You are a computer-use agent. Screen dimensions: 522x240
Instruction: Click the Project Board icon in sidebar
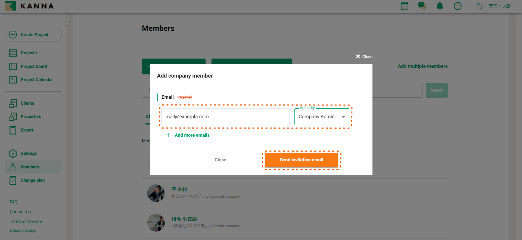[x=13, y=66]
